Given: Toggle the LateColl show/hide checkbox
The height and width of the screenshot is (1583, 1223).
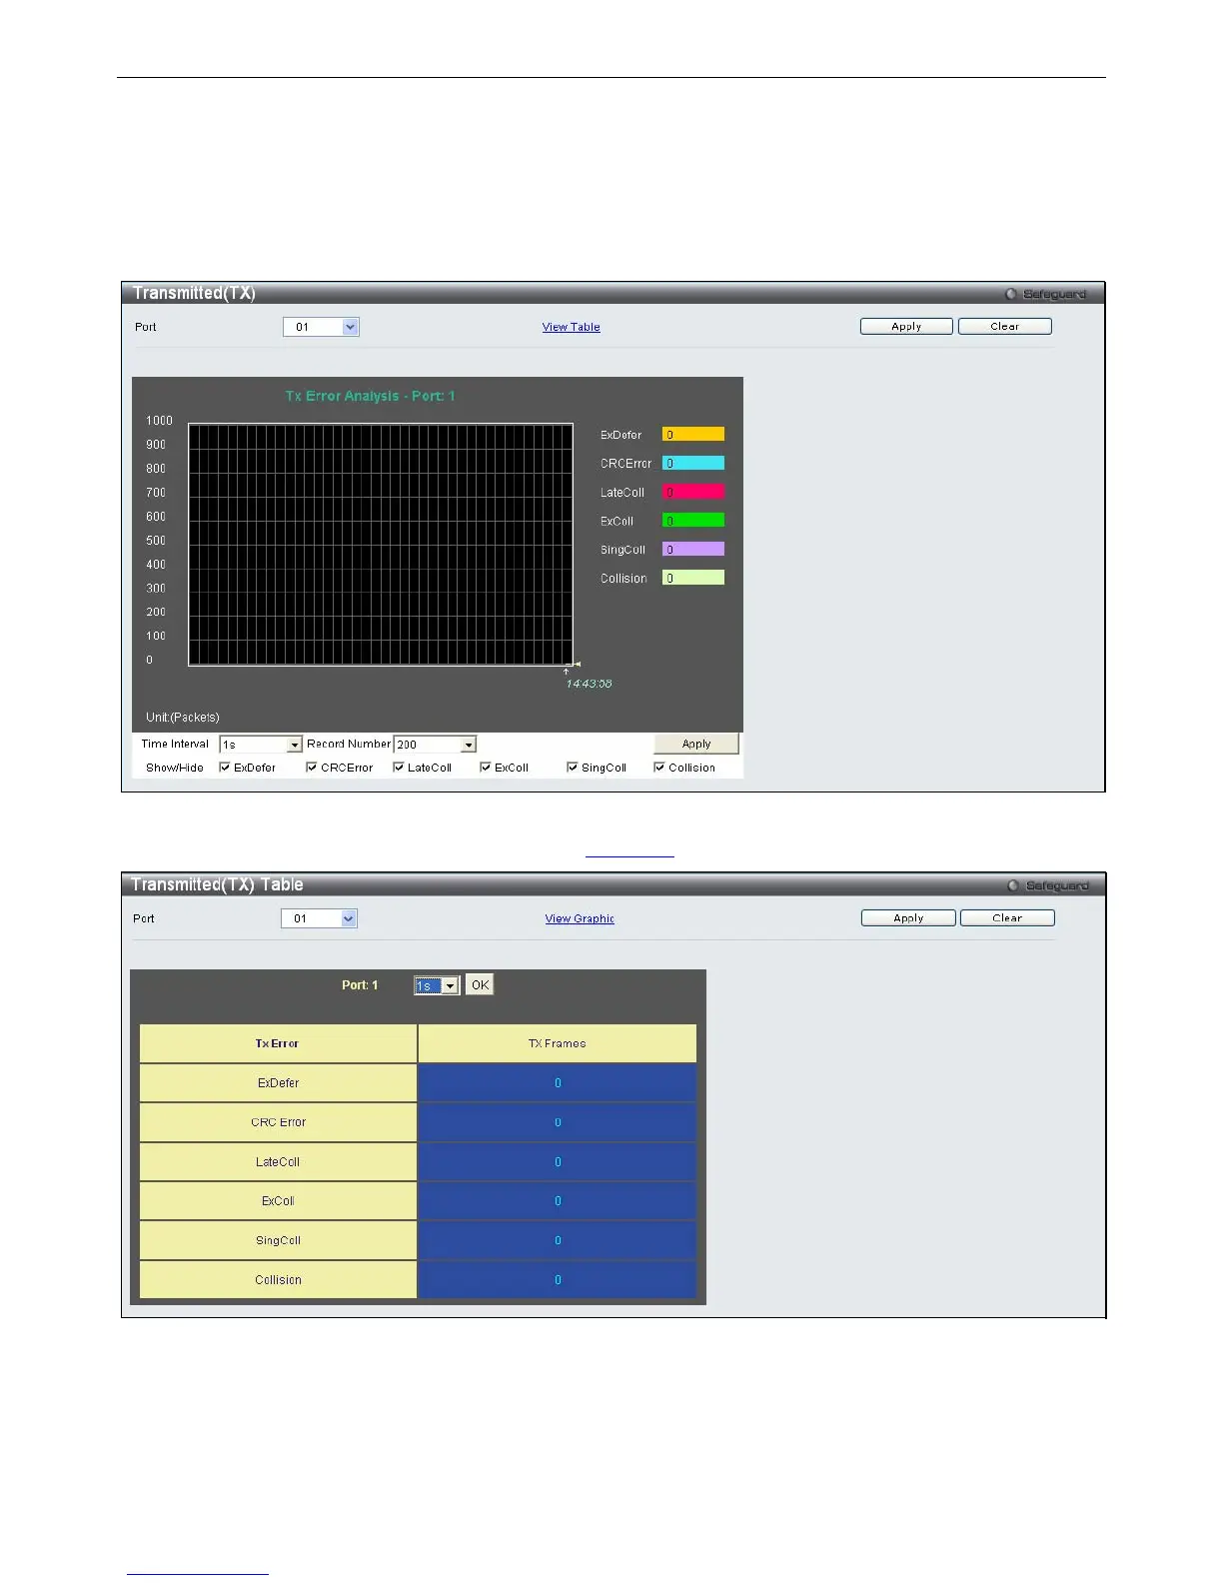Looking at the screenshot, I should tap(399, 768).
